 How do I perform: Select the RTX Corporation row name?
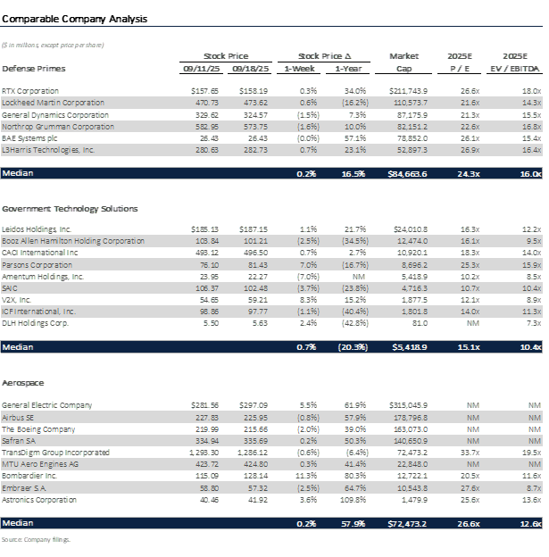[30, 91]
